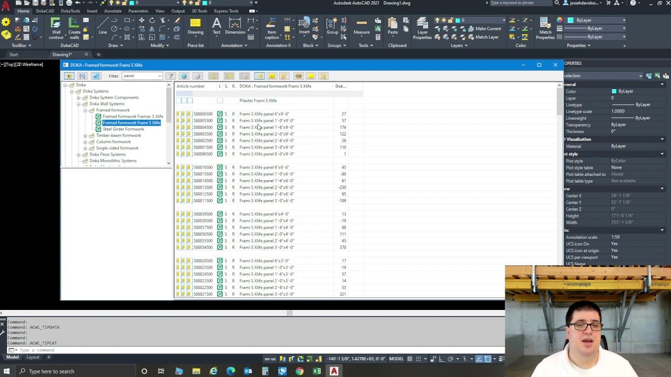
Task: Open the Filter combo box showing panel
Action: click(142, 76)
